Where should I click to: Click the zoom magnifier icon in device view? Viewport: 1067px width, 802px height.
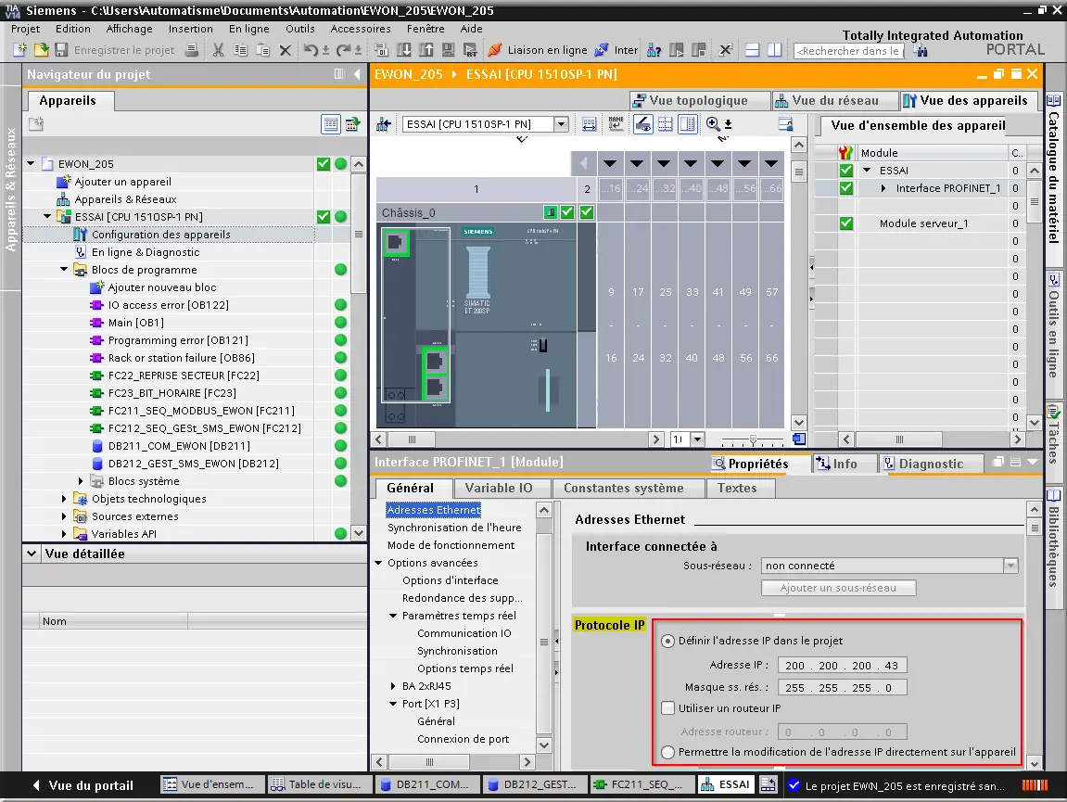(713, 124)
